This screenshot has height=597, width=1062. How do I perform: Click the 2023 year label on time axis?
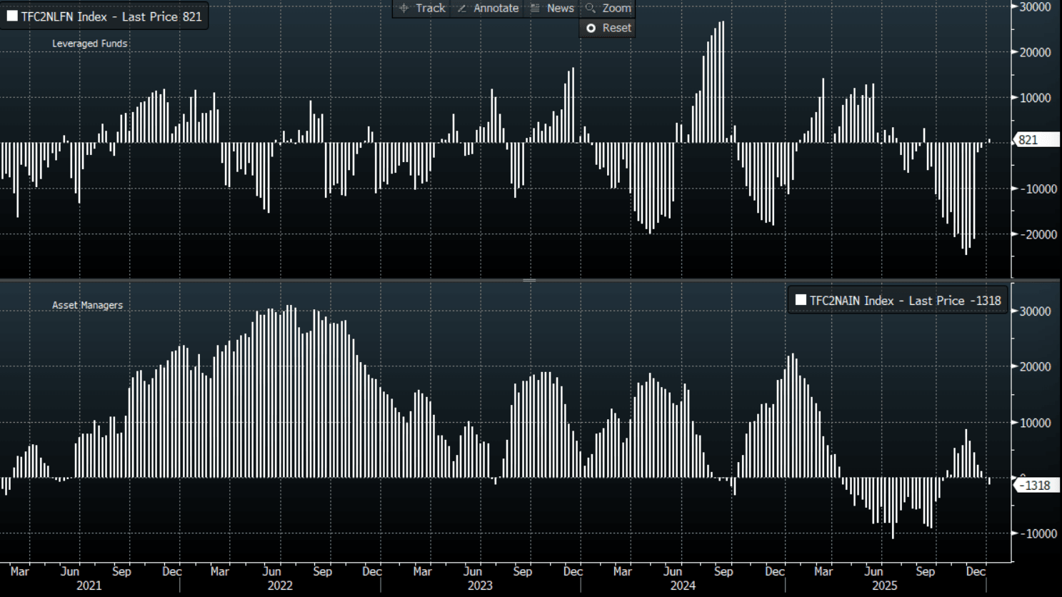click(480, 586)
